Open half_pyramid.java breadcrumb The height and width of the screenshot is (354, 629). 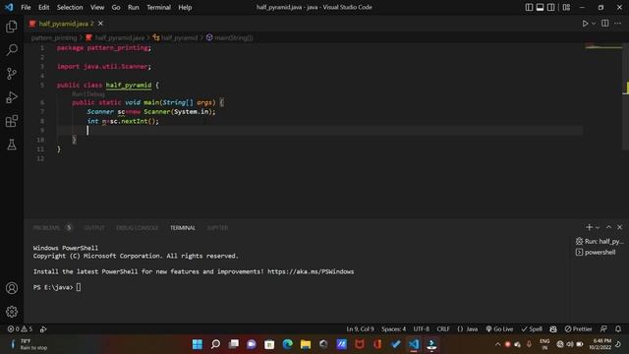(115, 37)
